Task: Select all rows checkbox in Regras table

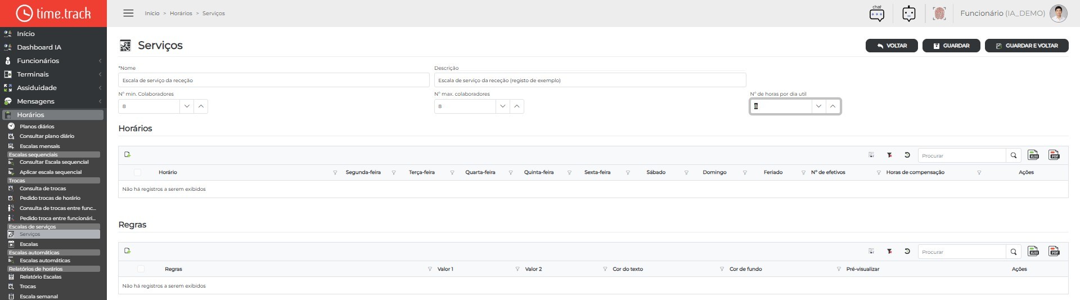Action: 141,268
